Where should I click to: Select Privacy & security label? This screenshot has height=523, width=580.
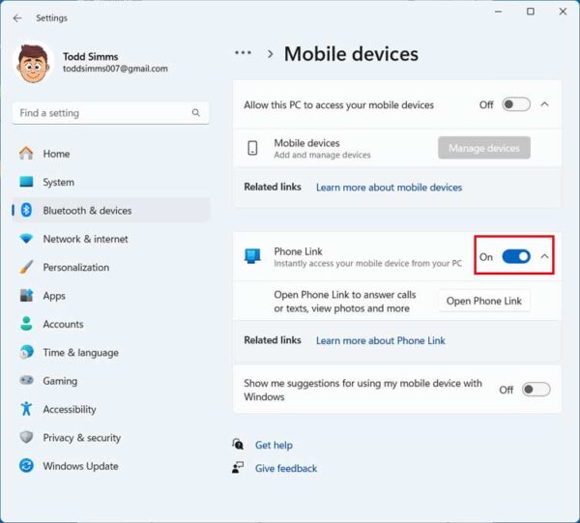82,438
